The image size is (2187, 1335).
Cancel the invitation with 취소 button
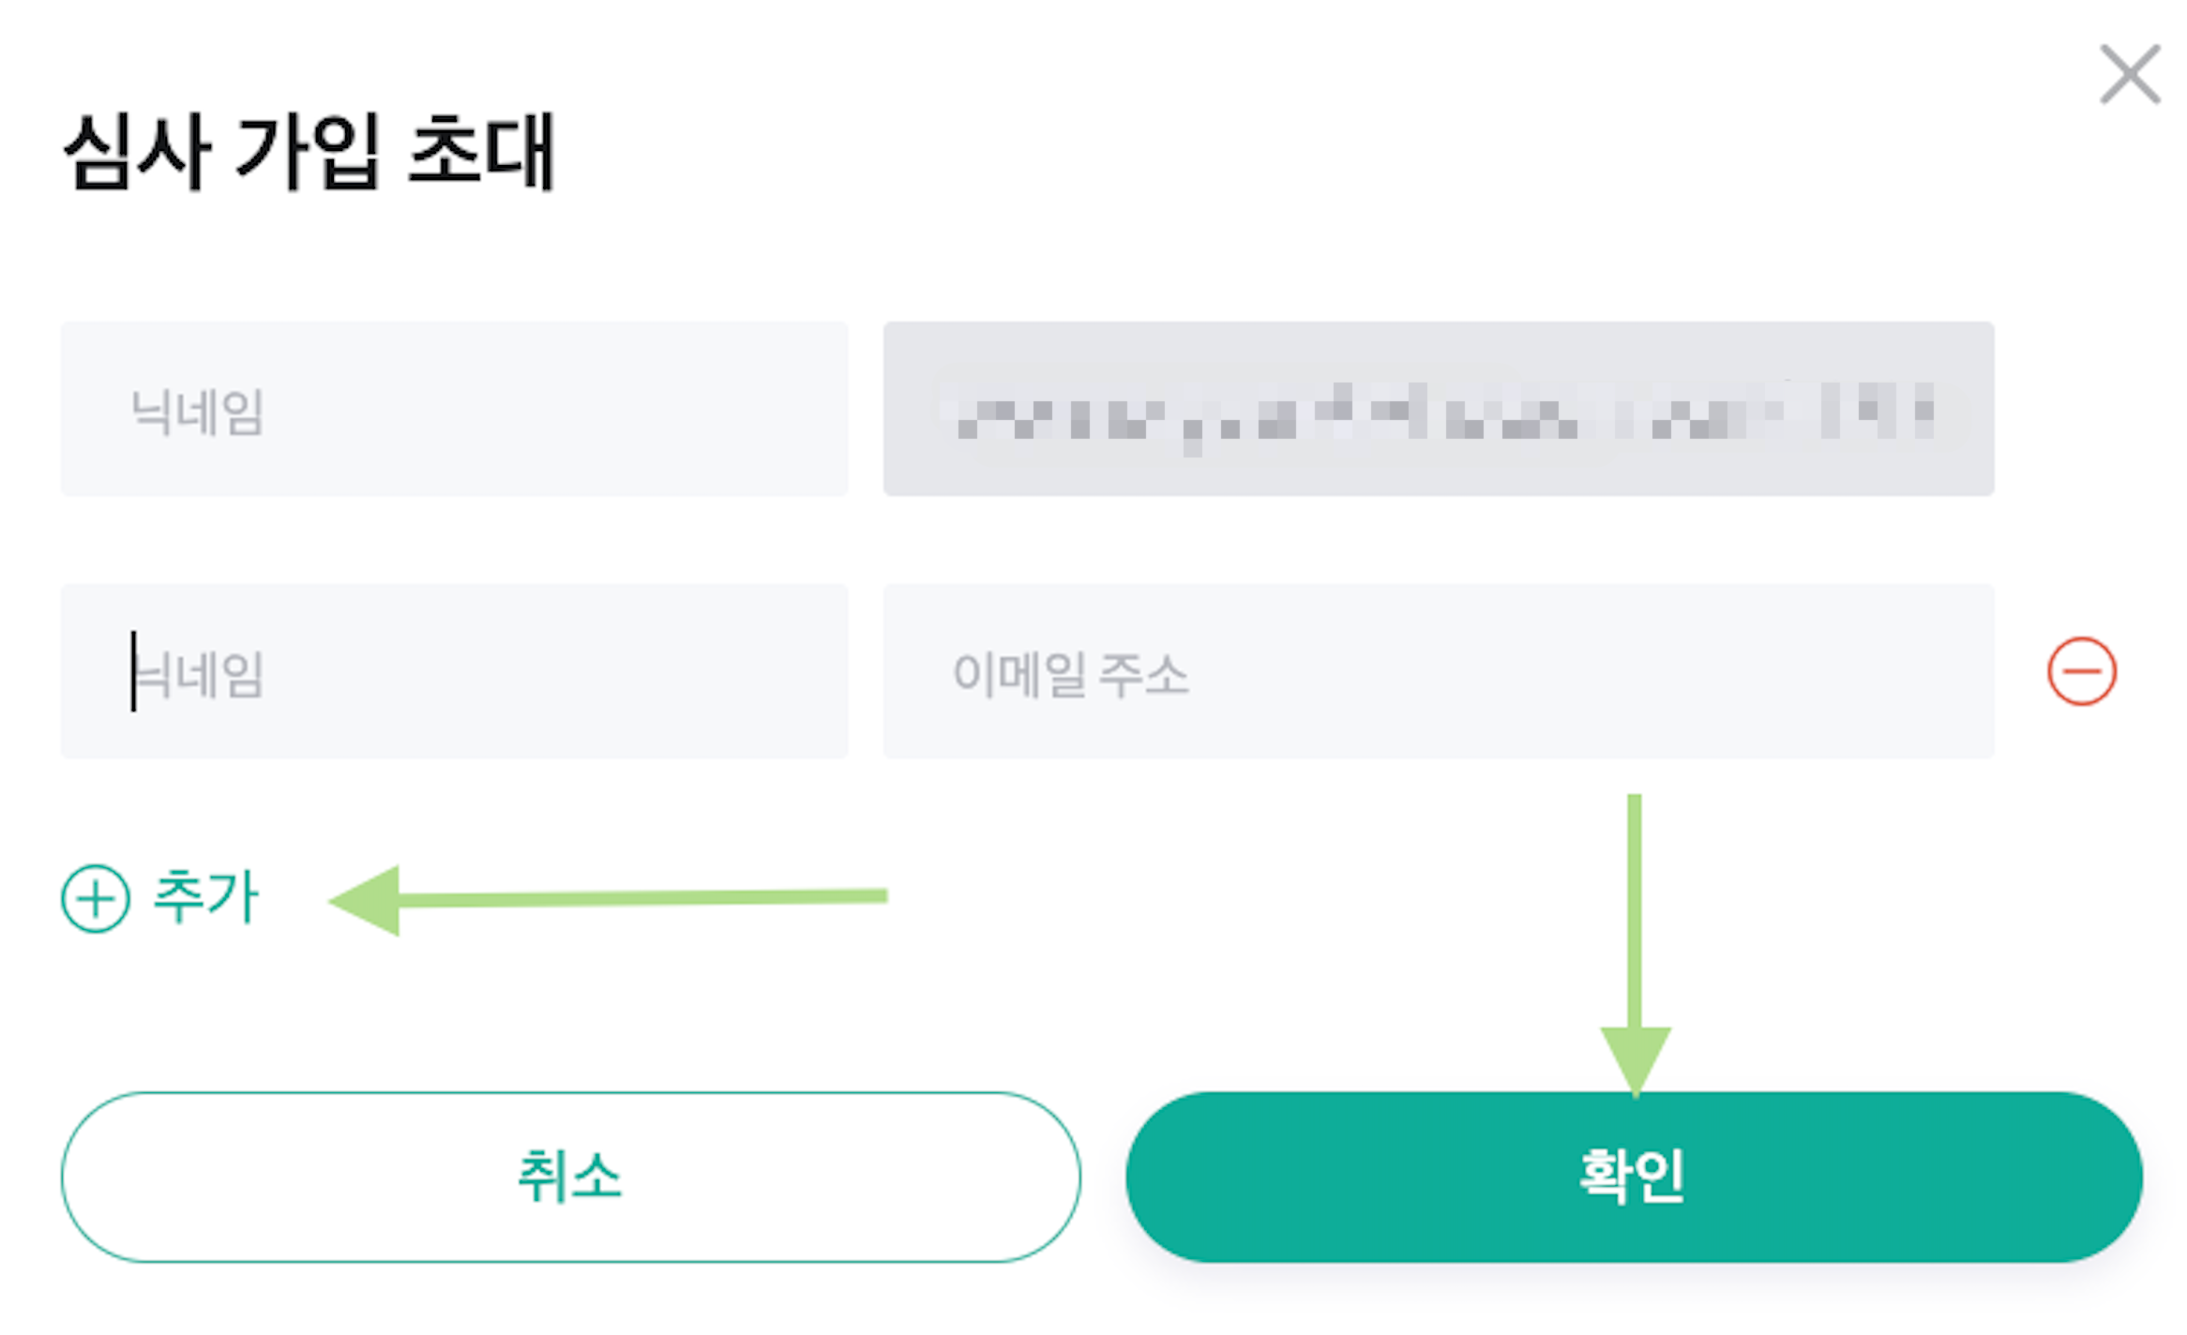click(571, 1177)
